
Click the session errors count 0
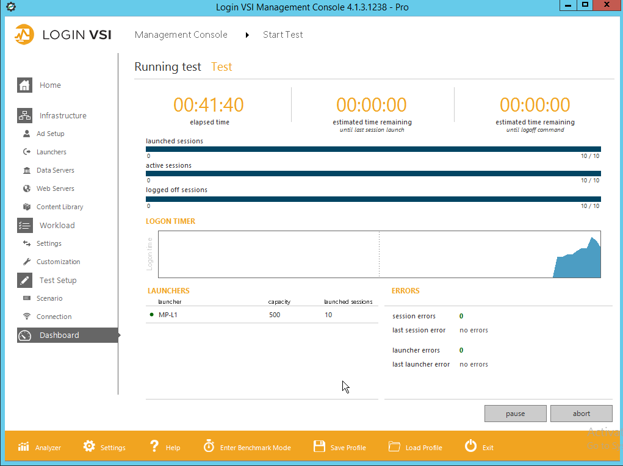[461, 316]
